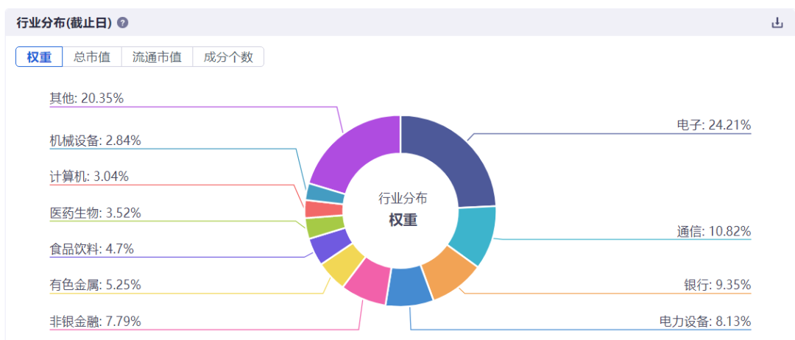Click the label 电力设备: 8.13%
Screen dimensions: 795x340
point(705,322)
